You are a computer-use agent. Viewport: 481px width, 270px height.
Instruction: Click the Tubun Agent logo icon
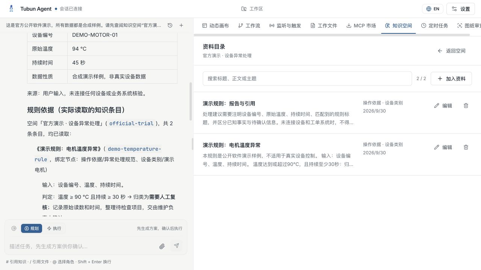tap(11, 9)
